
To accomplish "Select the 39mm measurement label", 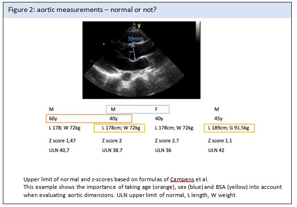I will point(135,38).
